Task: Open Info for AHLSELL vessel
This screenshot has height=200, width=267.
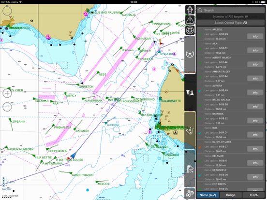Action: tap(255, 36)
